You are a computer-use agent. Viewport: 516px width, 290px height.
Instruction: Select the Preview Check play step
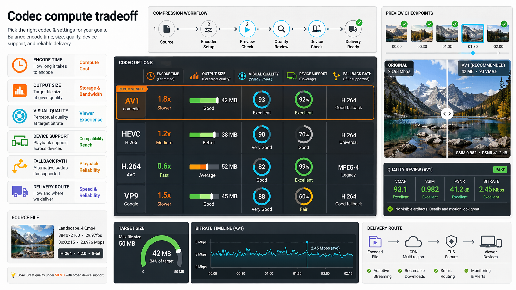click(247, 29)
